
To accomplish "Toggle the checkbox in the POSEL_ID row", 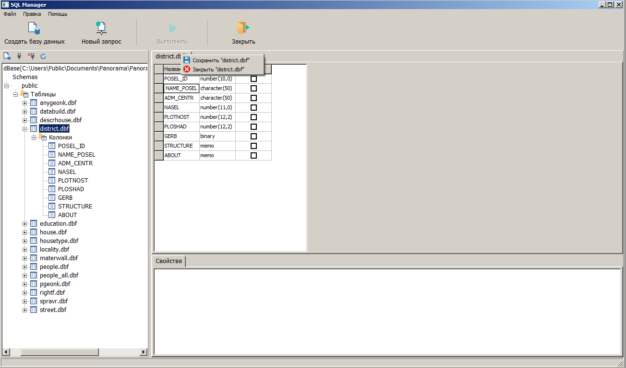I will pyautogui.click(x=254, y=79).
